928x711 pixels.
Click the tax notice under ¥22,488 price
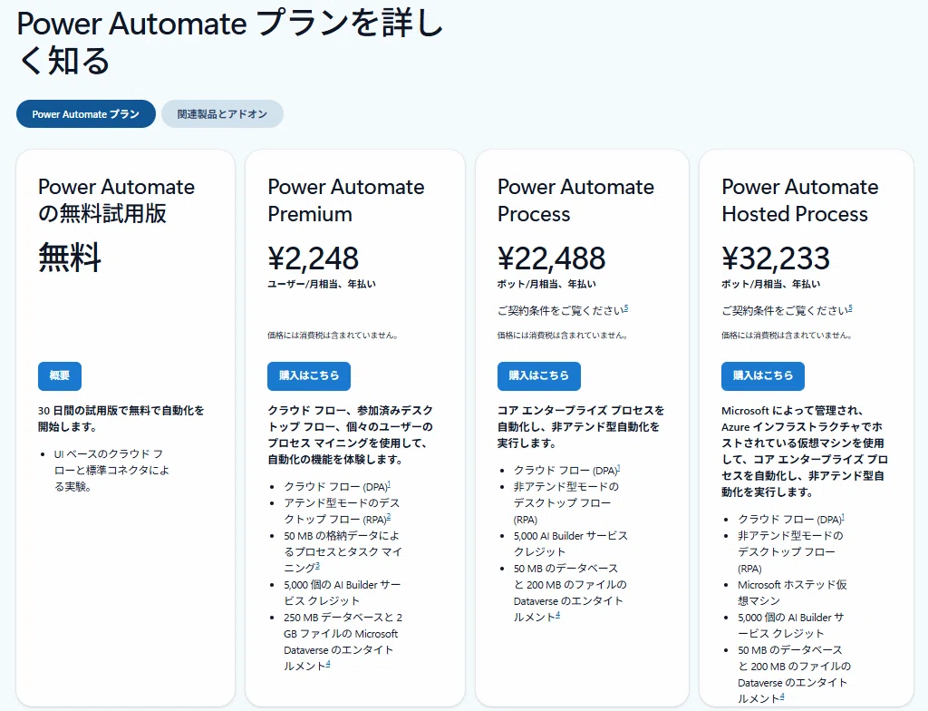[x=562, y=336]
